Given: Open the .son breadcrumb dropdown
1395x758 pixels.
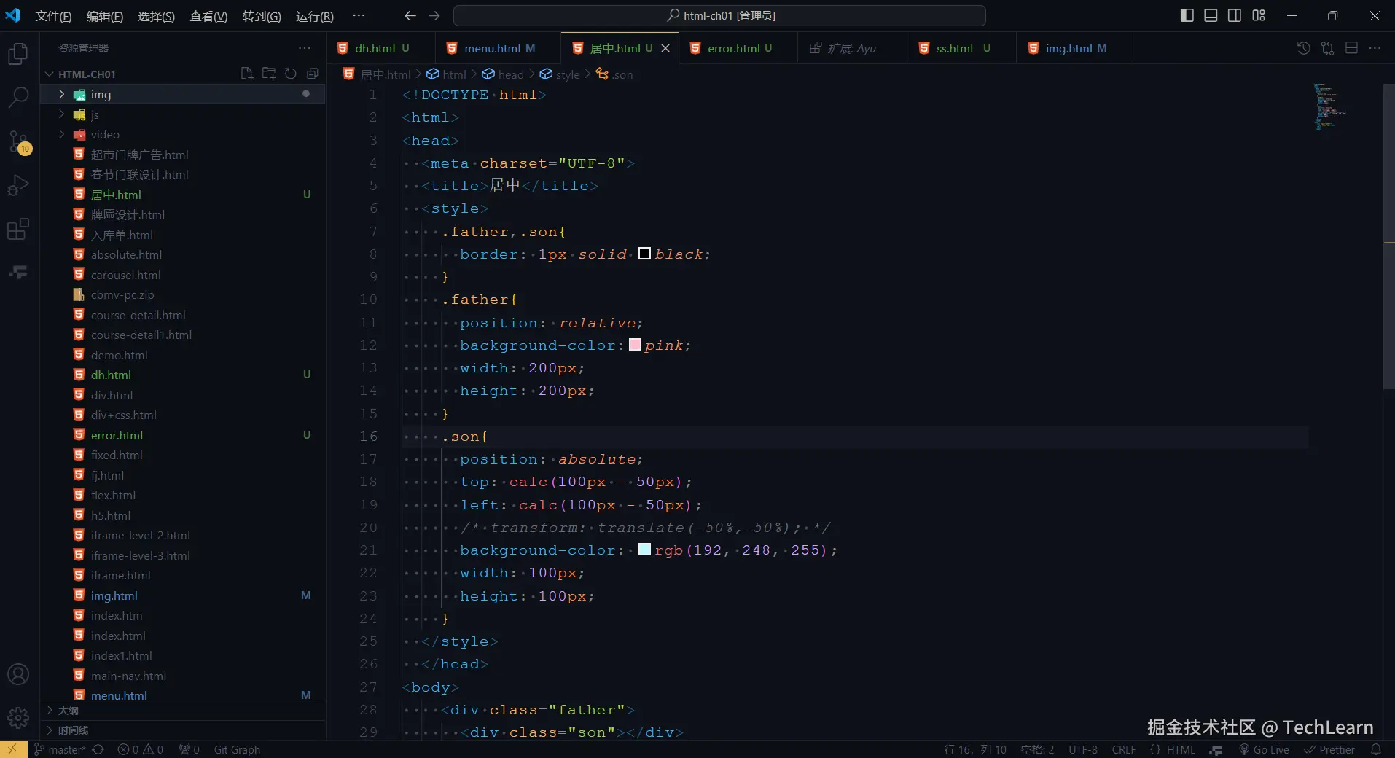Looking at the screenshot, I should click(614, 74).
